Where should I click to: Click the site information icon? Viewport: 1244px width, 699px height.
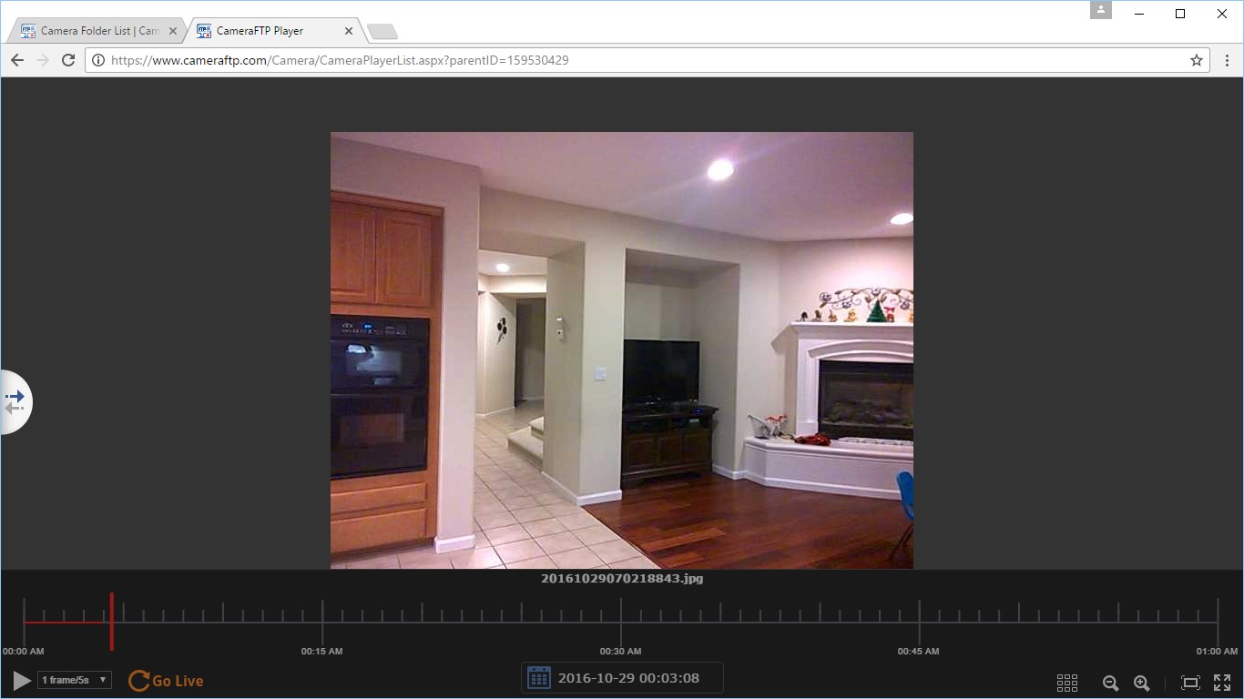pos(97,60)
